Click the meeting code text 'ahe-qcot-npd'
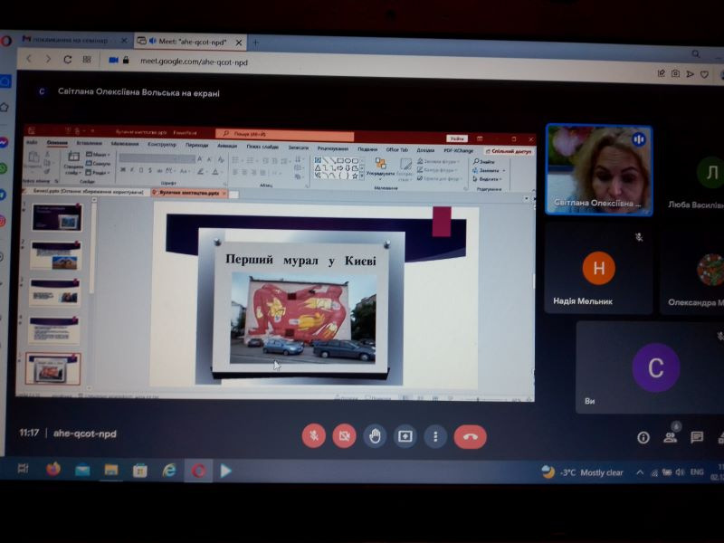 tap(85, 433)
